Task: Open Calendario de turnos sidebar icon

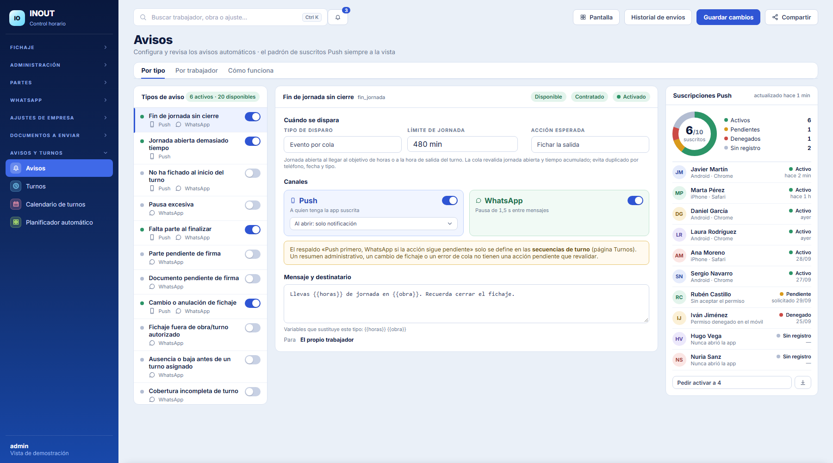Action: pos(16,204)
